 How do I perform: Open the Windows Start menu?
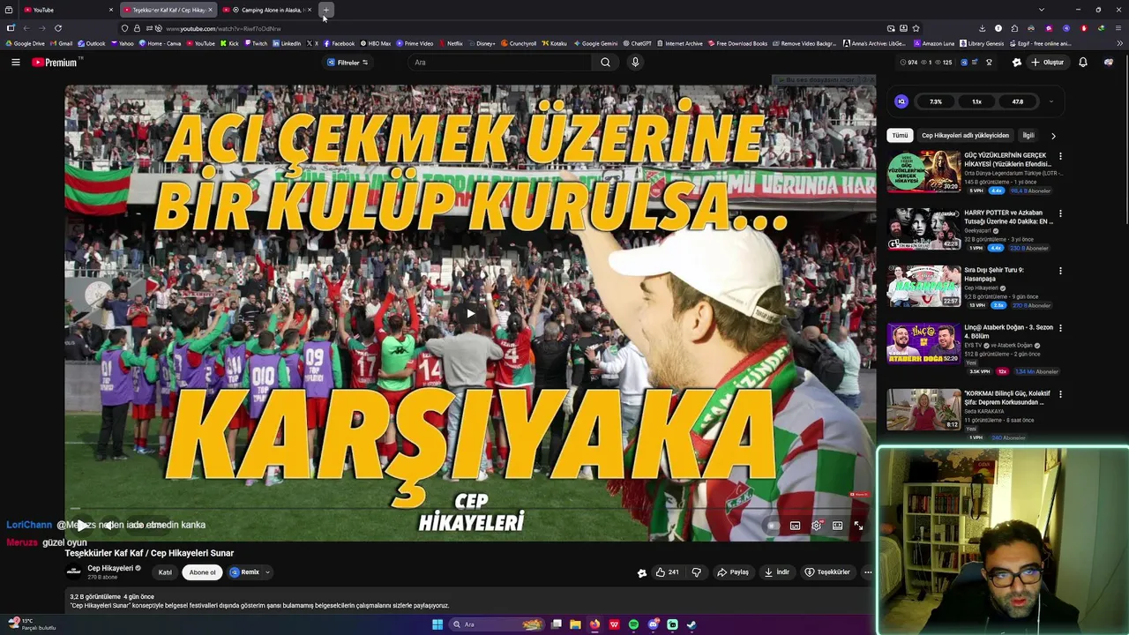(437, 624)
